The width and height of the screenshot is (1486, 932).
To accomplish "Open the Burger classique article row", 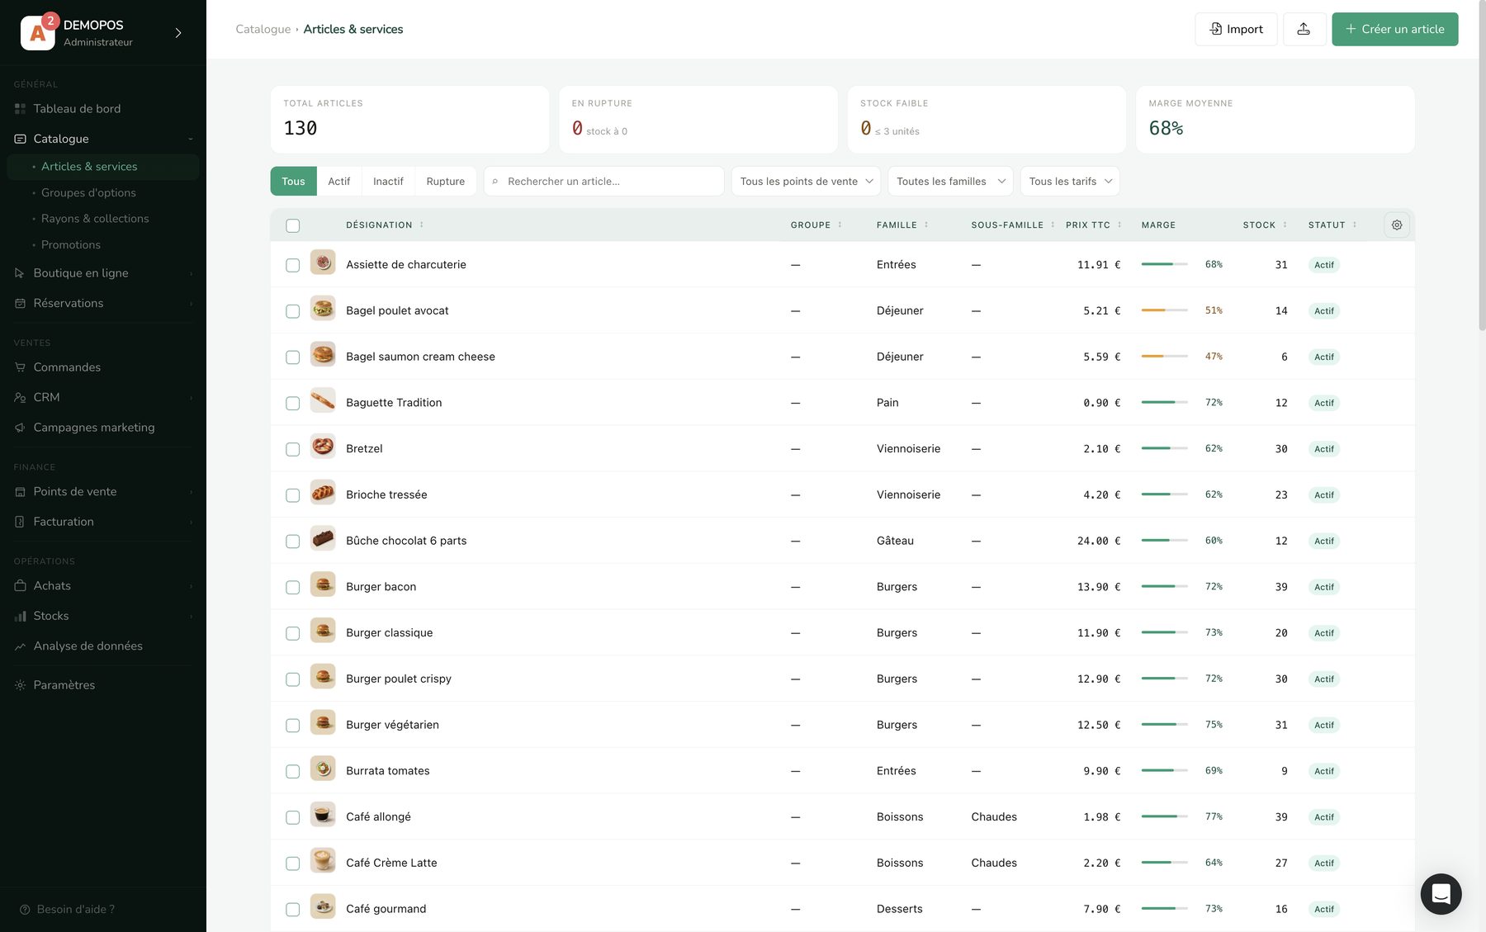I will [842, 633].
